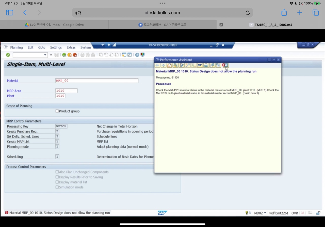Toggle the Safari sidebar
Screen dimensions: 325x227
click(x=9, y=12)
